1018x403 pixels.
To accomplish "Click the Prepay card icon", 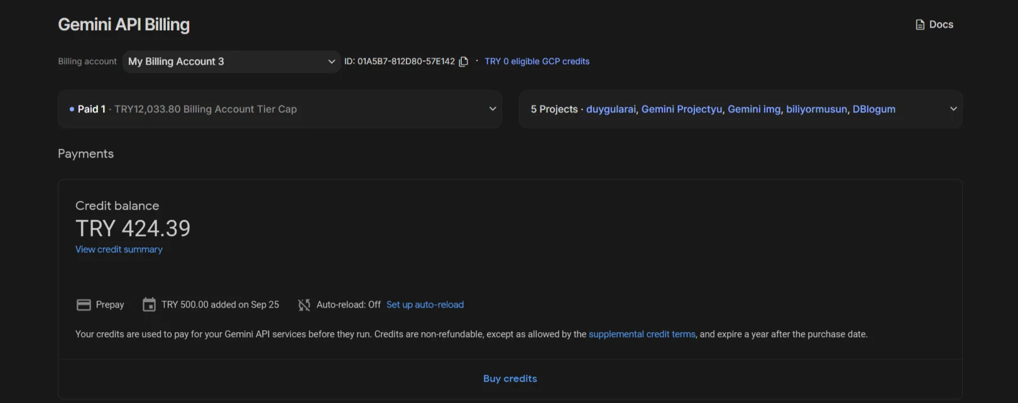I will (x=84, y=304).
